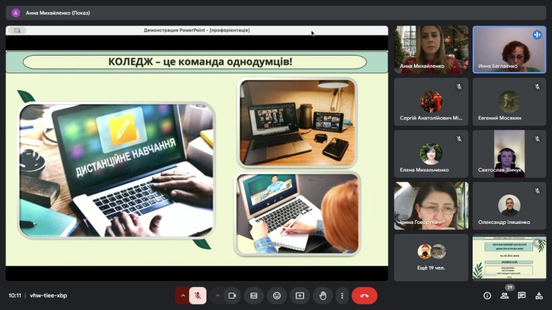Click Олександр Іляшенко participant tile
Image resolution: width=552 pixels, height=310 pixels.
(510, 206)
